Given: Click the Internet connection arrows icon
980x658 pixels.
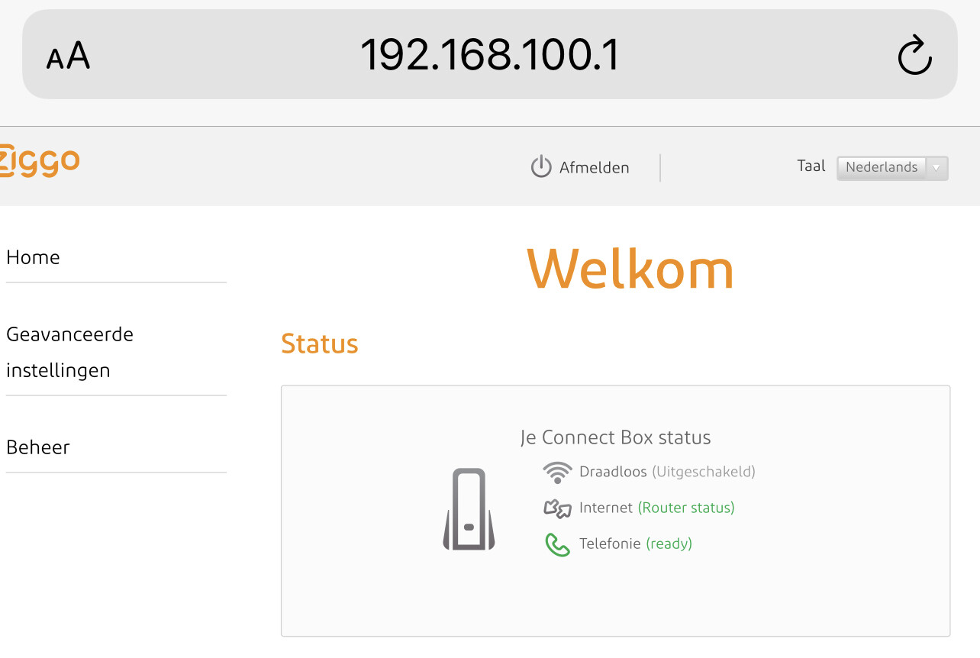Looking at the screenshot, I should click(x=557, y=508).
